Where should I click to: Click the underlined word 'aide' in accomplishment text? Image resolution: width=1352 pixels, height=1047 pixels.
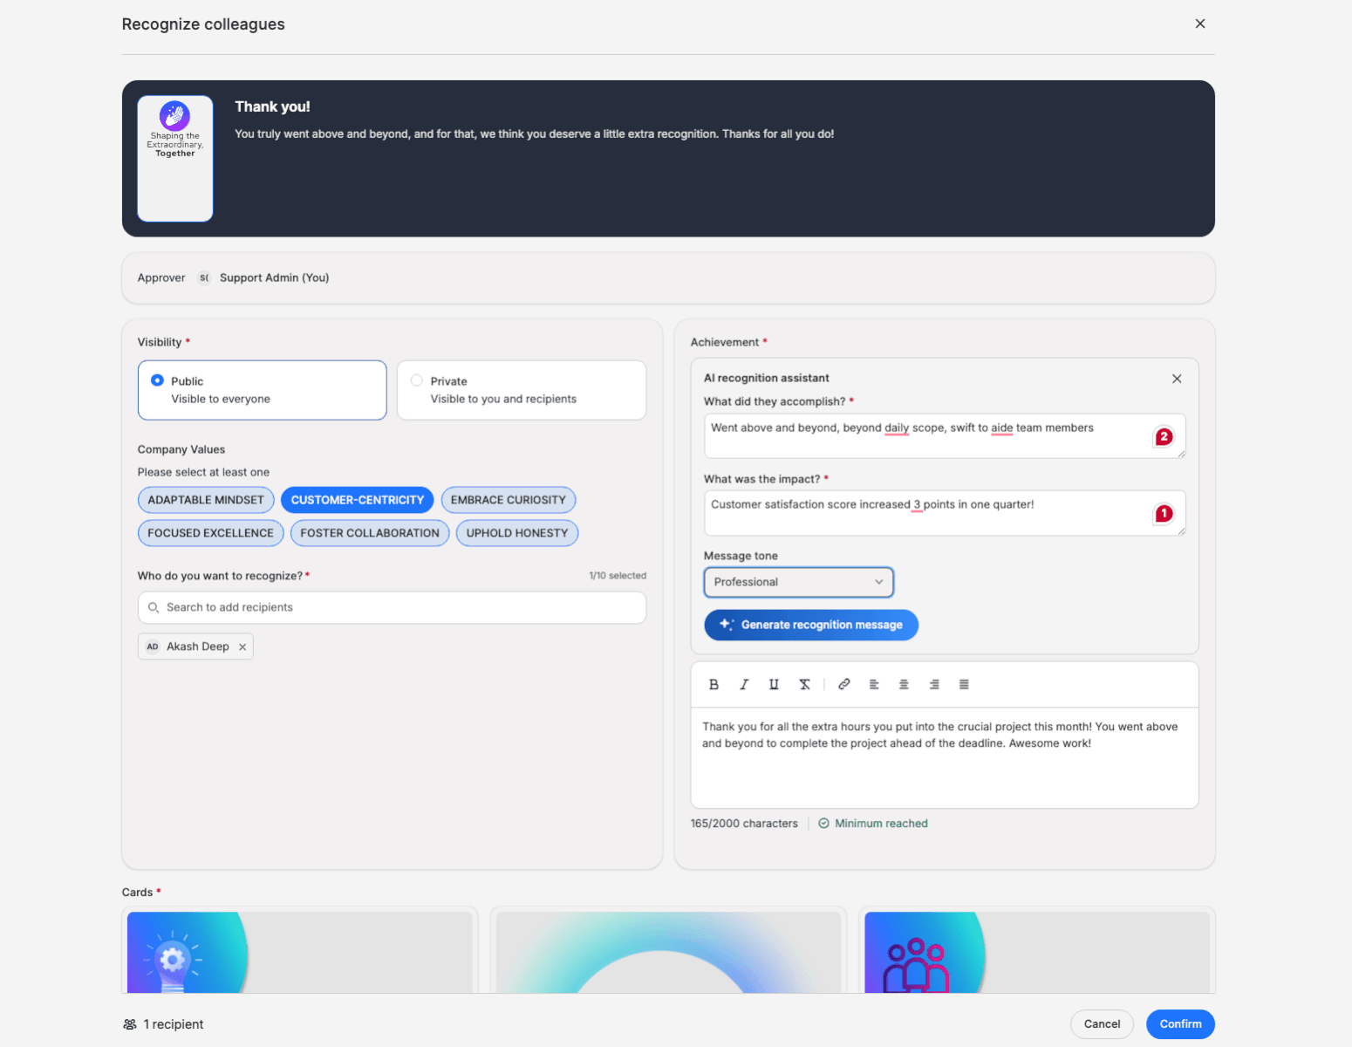click(x=1002, y=428)
